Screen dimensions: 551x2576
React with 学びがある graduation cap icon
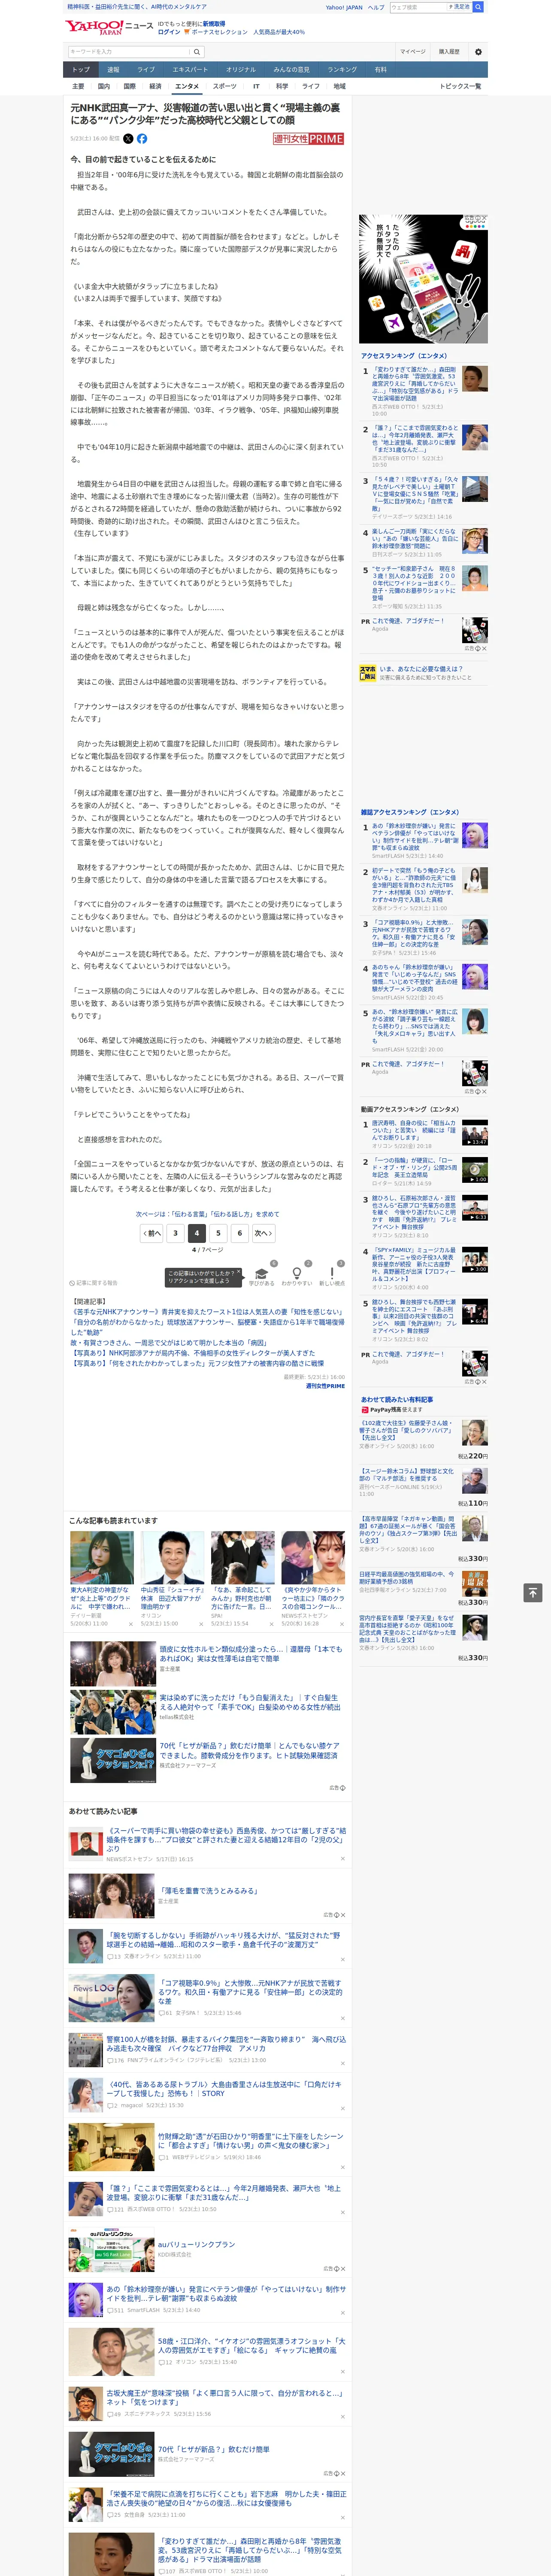click(262, 1273)
